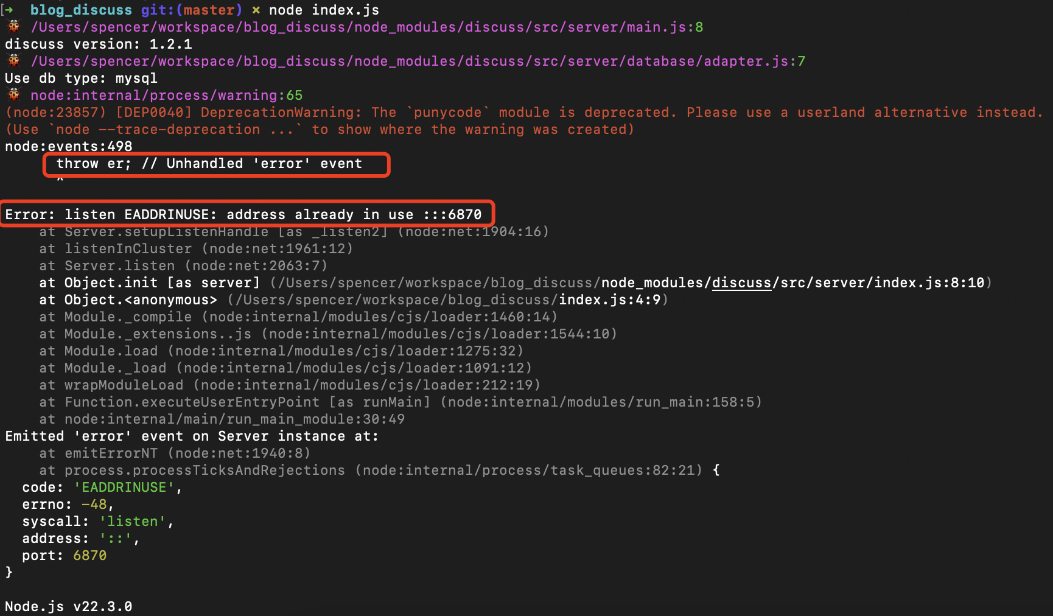Viewport: 1053px width, 616px height.
Task: Click the errno value -48
Action: tap(94, 504)
